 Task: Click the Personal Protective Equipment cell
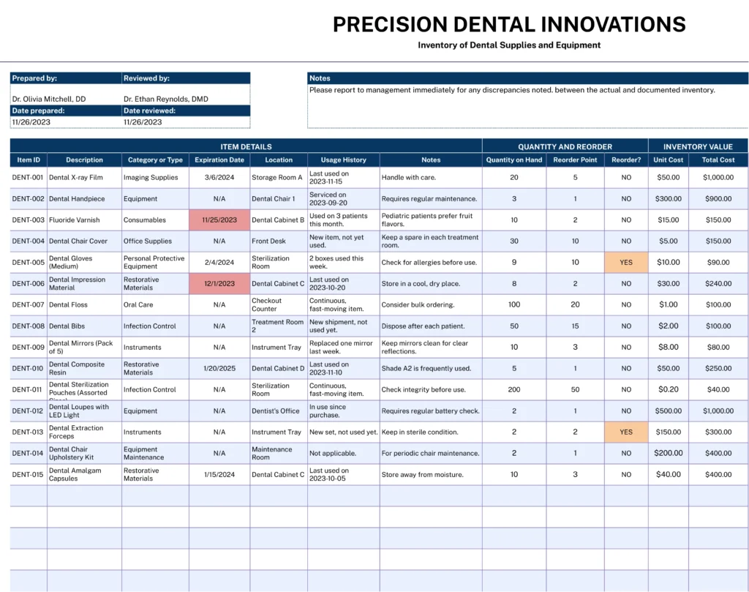click(155, 262)
